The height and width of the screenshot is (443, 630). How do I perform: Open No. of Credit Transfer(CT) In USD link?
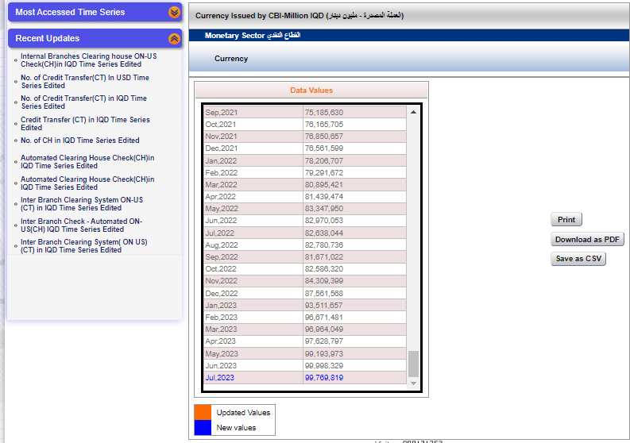pos(84,82)
